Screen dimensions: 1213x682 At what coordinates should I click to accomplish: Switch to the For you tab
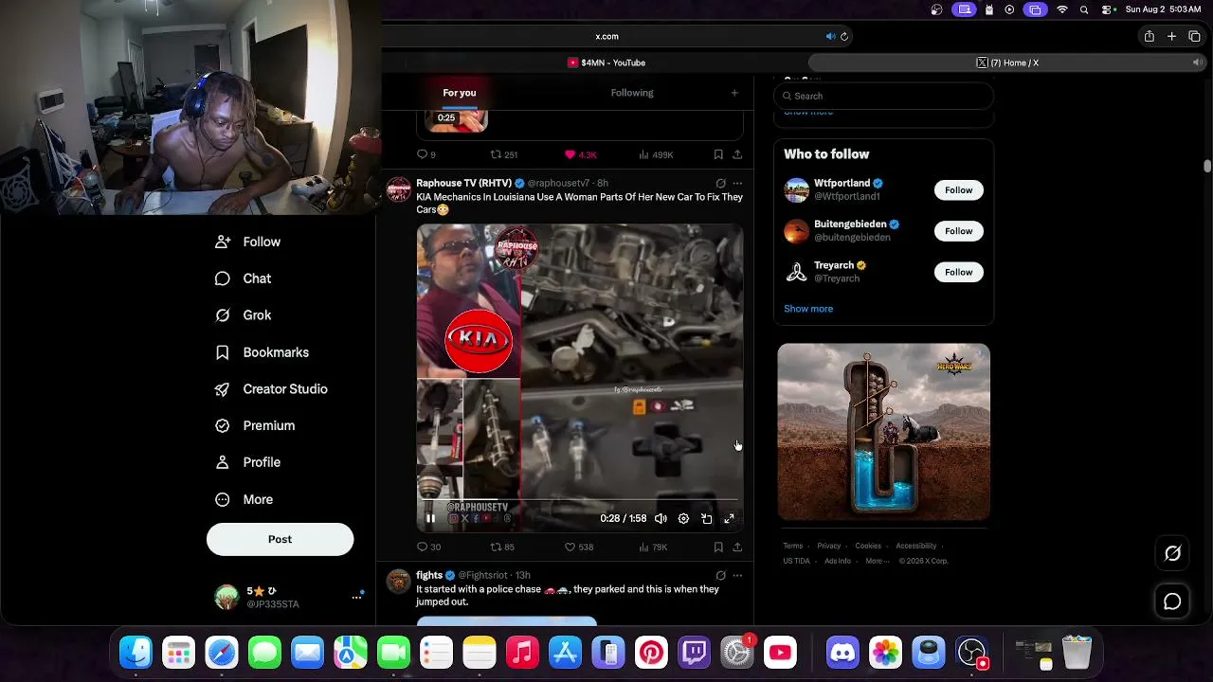point(460,93)
